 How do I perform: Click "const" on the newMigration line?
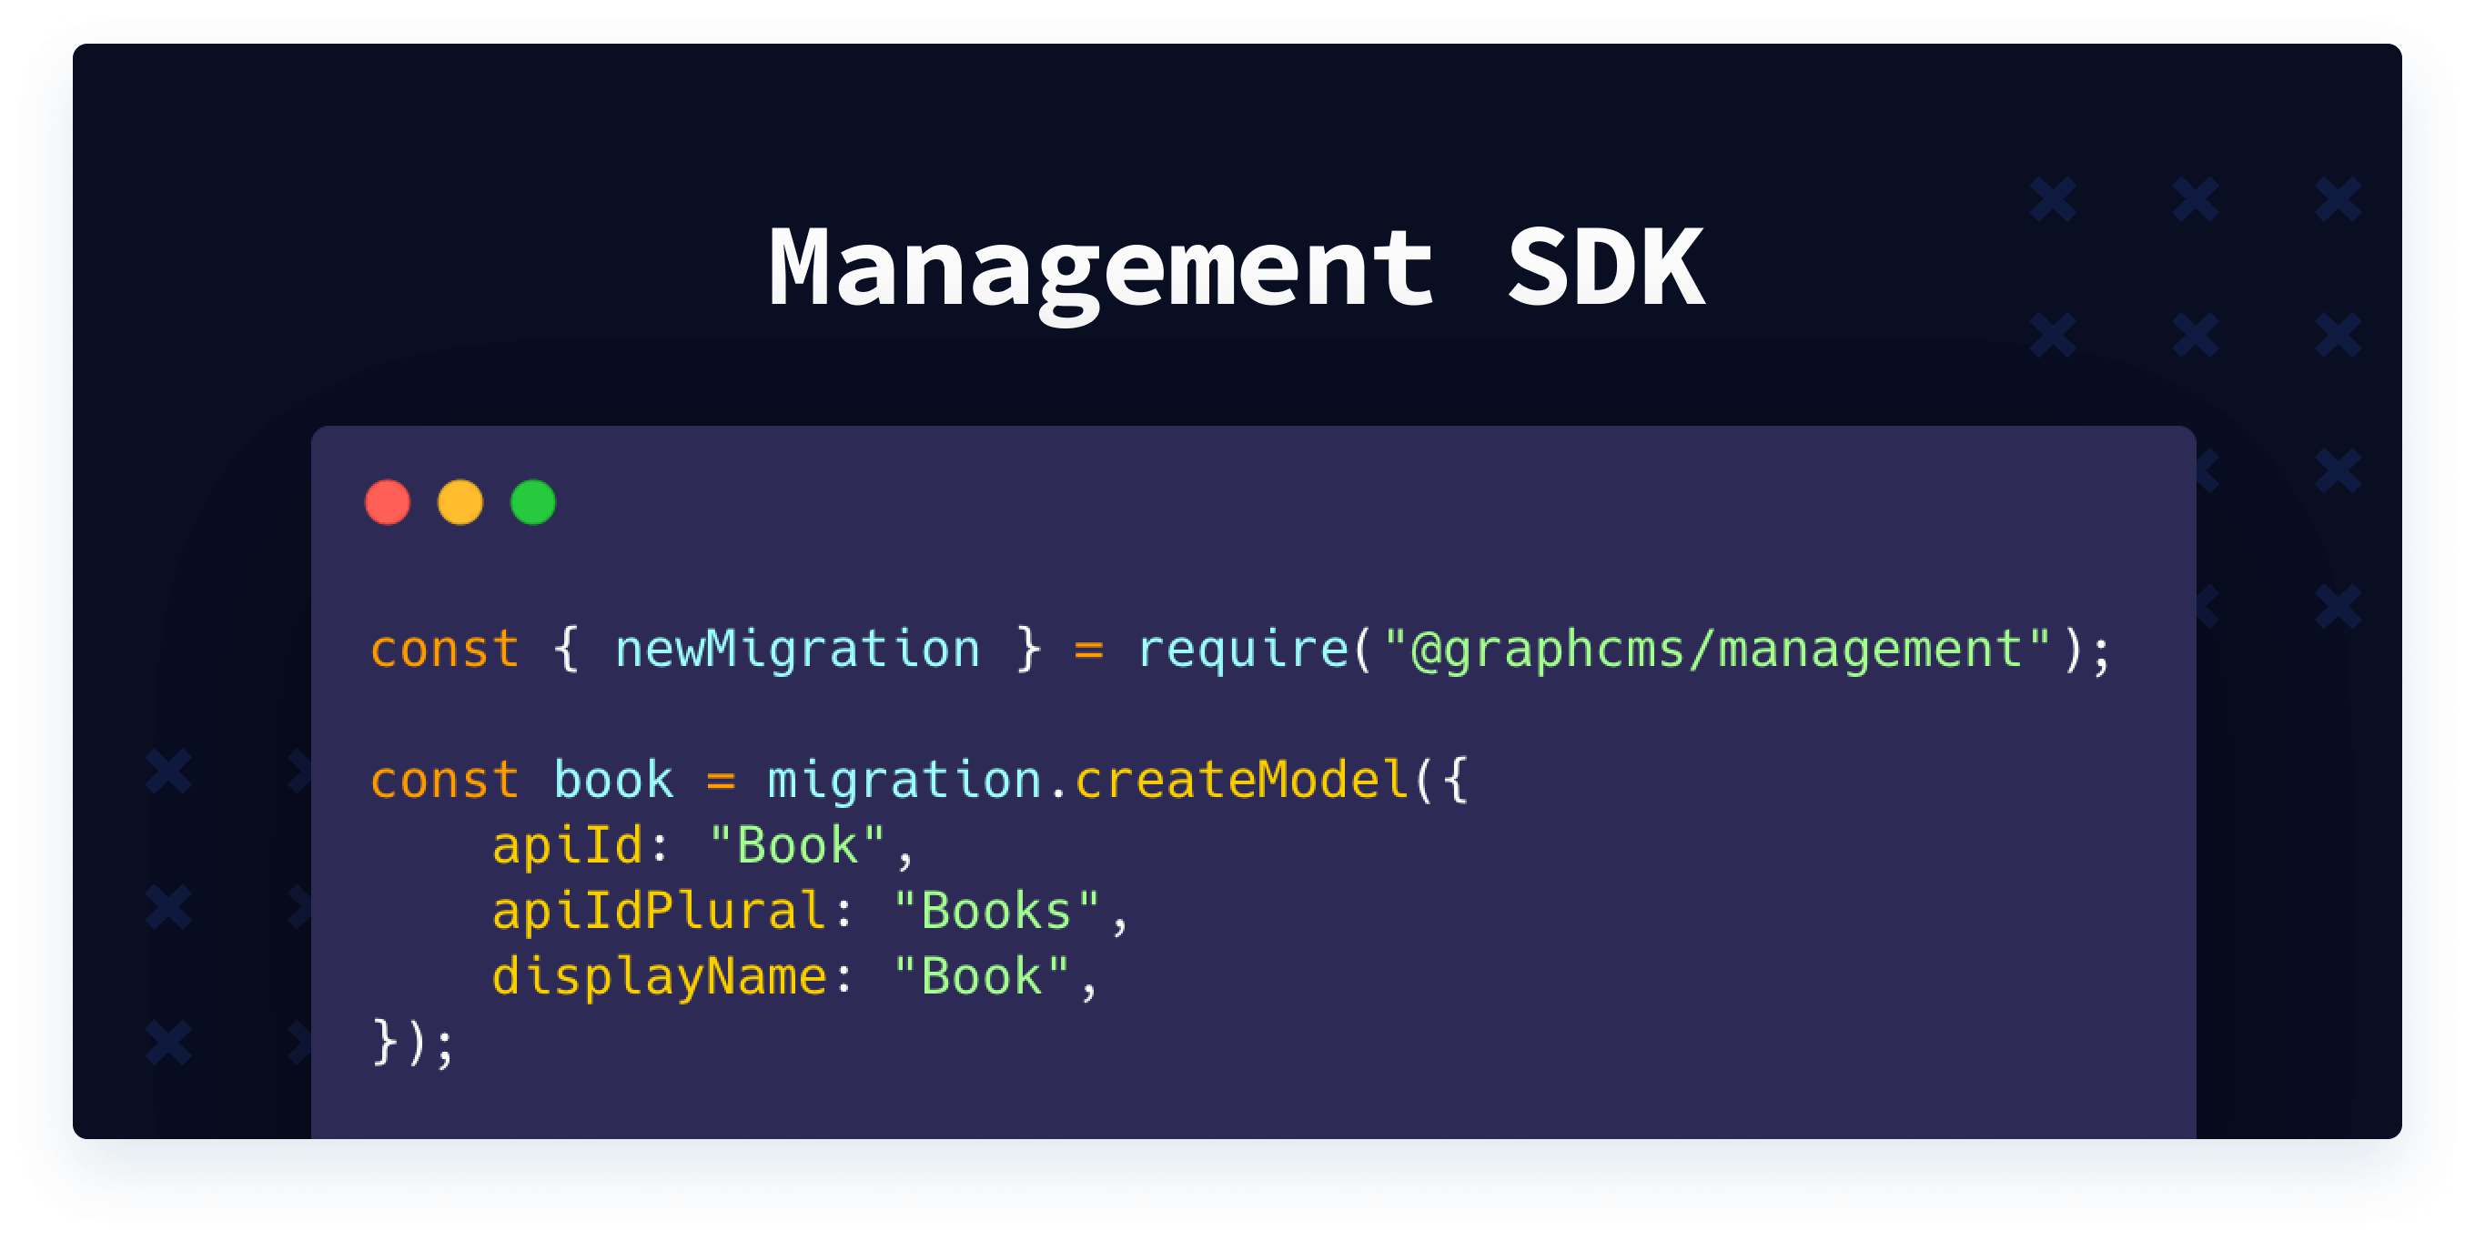(445, 651)
